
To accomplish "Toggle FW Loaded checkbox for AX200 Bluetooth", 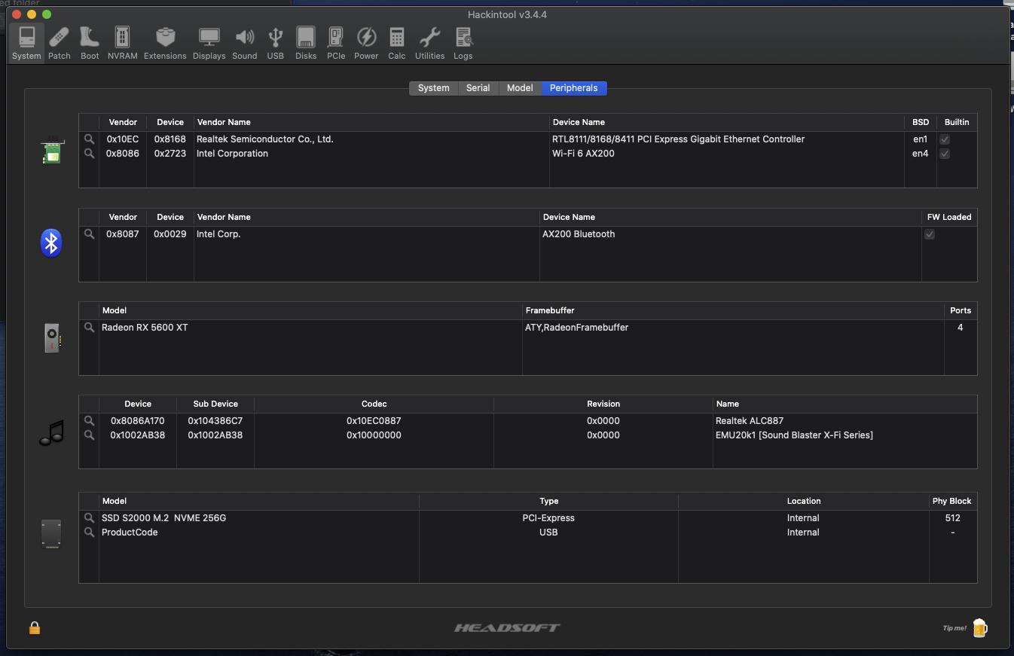I will [x=929, y=234].
